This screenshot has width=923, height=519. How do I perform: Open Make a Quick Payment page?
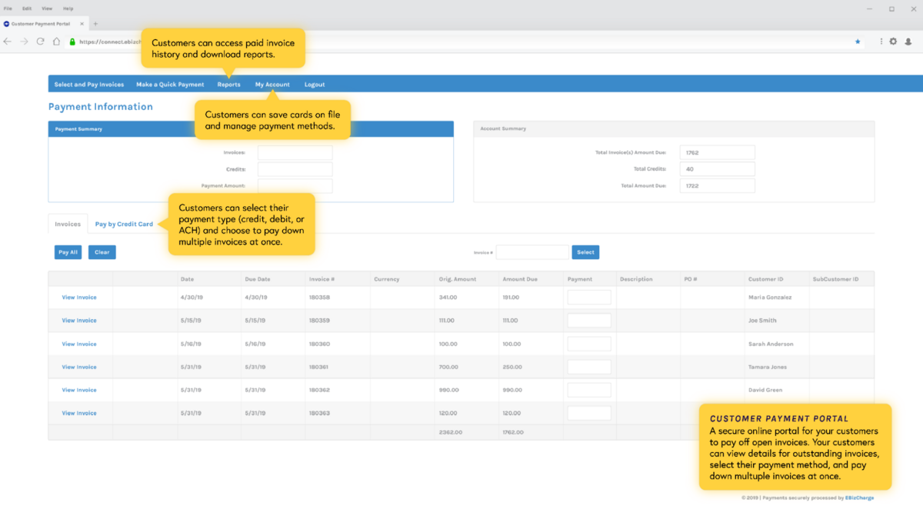click(170, 85)
